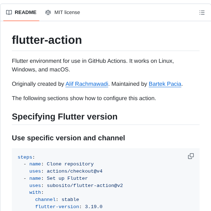
Task: Click the flutter-action main heading
Action: [x=47, y=40]
